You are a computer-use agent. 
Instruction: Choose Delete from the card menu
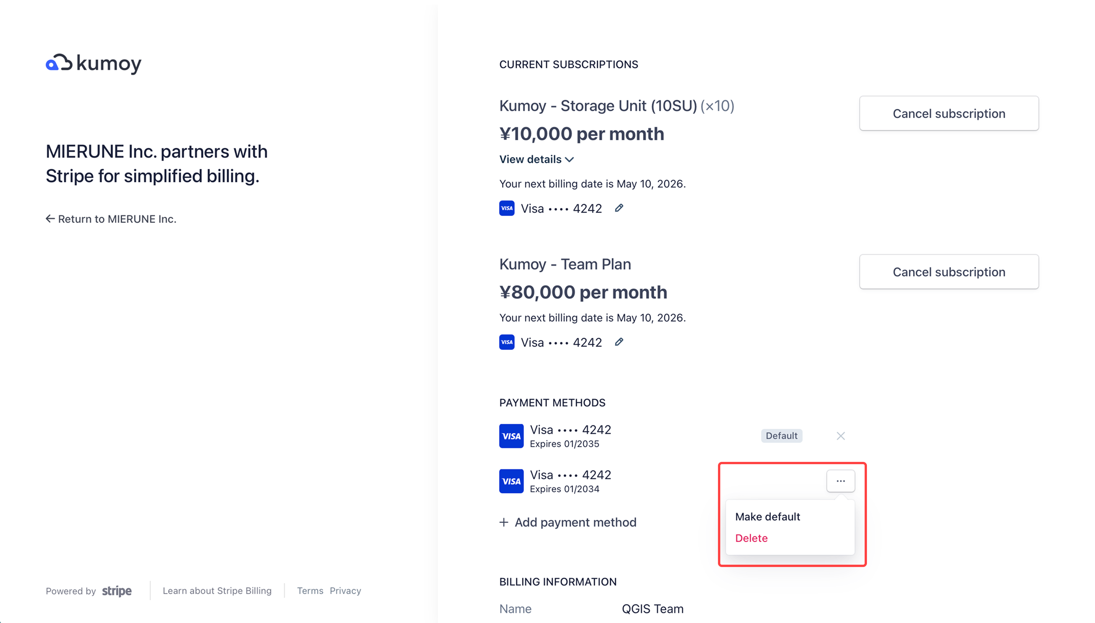coord(751,538)
